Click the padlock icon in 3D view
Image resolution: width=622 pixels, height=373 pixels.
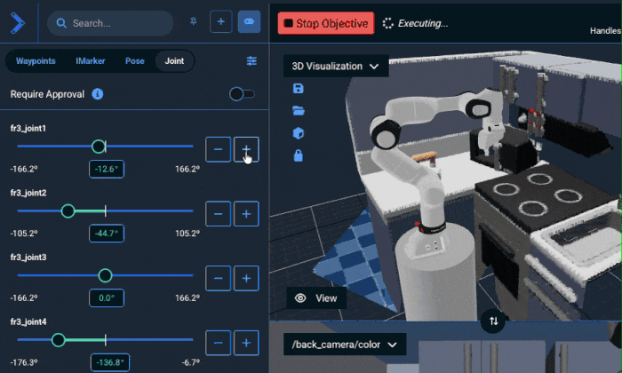[x=299, y=155]
